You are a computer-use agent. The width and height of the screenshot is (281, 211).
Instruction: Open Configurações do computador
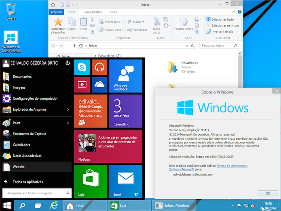(x=37, y=98)
